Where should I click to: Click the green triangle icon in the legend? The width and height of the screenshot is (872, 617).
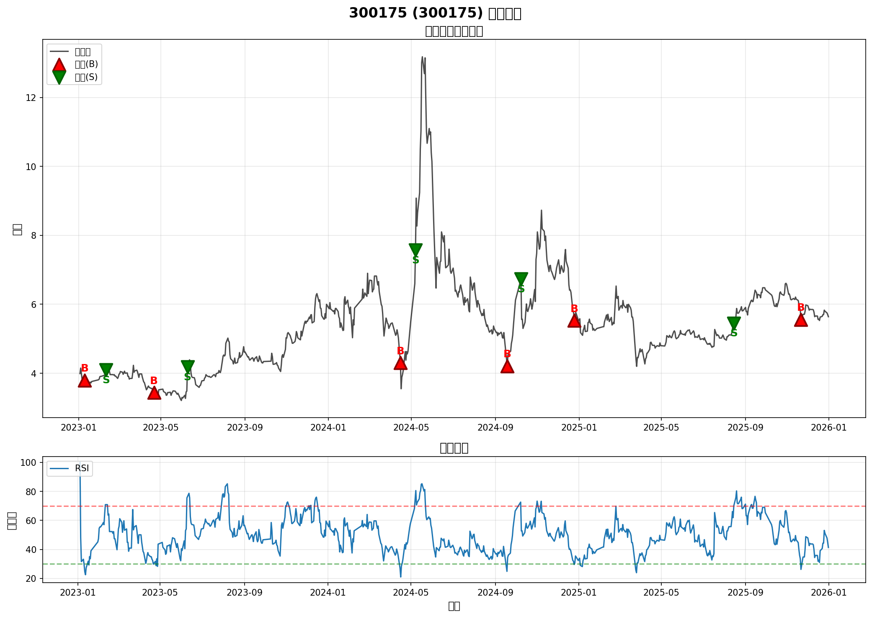[x=59, y=77]
